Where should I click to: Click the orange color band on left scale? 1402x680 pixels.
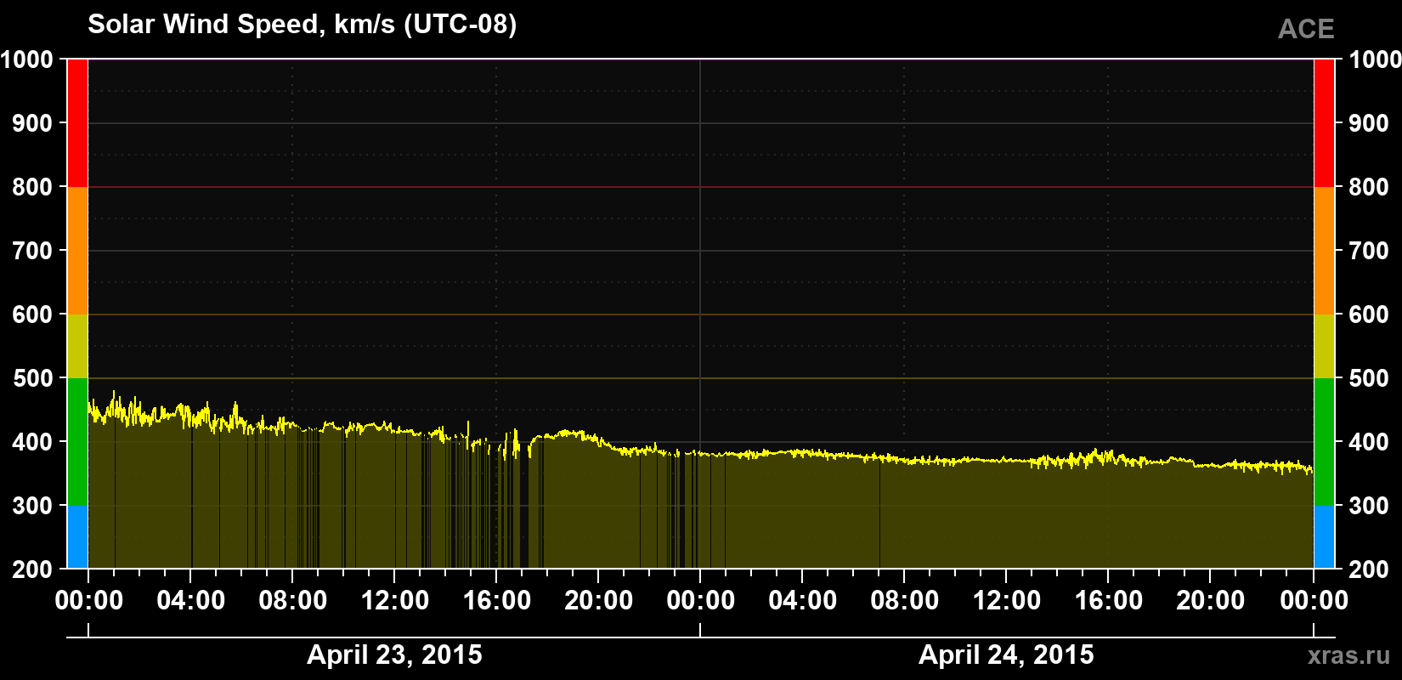pos(77,251)
